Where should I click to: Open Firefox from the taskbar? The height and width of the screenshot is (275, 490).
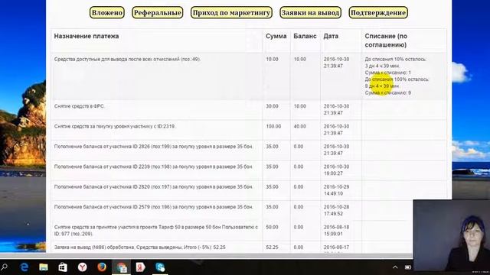[x=102, y=267]
